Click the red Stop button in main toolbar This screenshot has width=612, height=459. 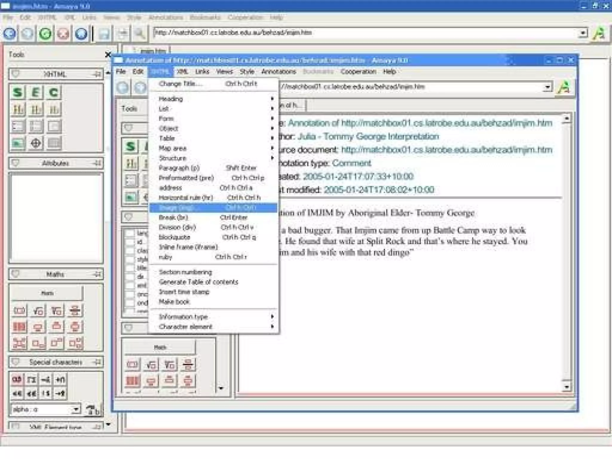pos(63,33)
